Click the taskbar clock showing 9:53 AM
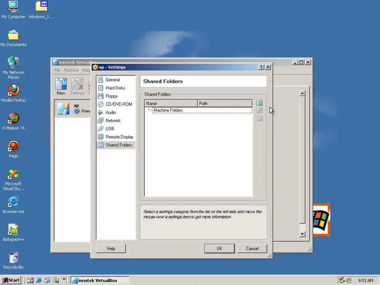 point(366,281)
